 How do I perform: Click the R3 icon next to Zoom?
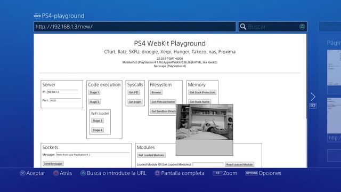point(217,173)
